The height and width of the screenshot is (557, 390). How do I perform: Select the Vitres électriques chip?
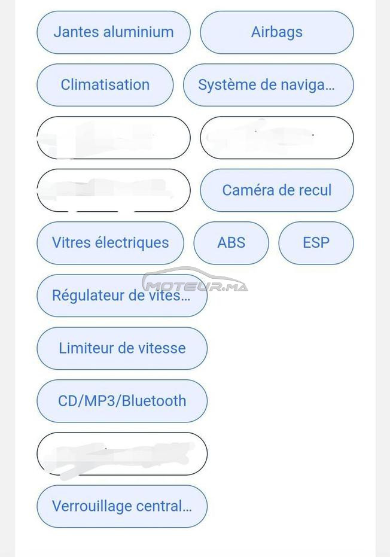pos(111,243)
